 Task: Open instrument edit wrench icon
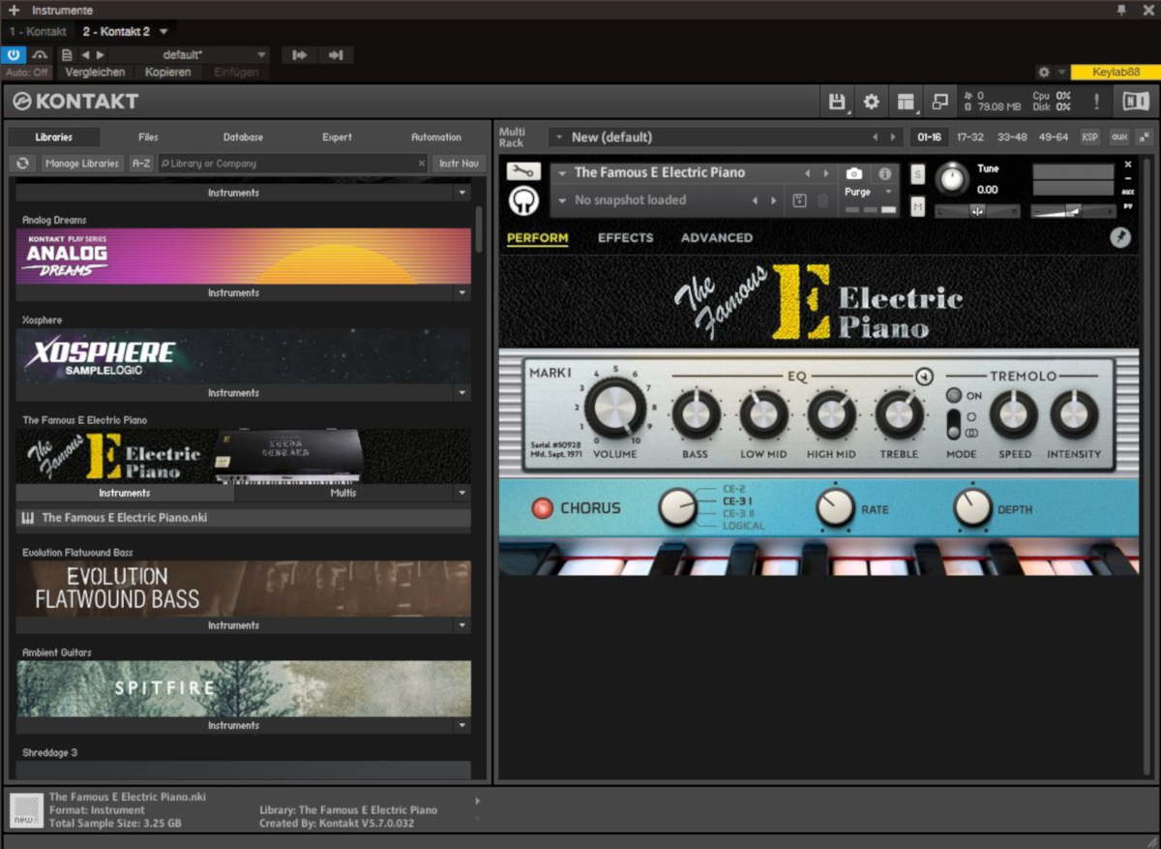point(523,171)
